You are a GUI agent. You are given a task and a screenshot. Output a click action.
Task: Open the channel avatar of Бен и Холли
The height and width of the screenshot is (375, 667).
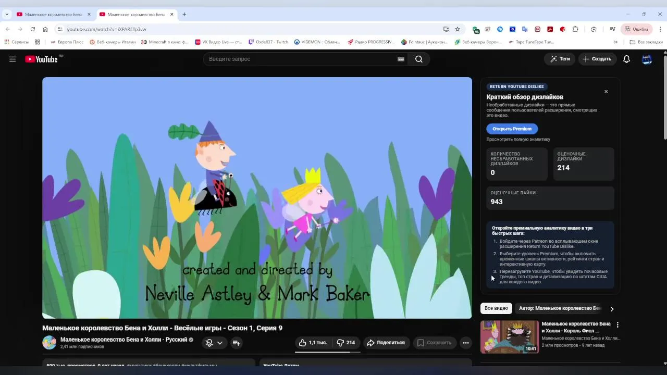[50, 343]
